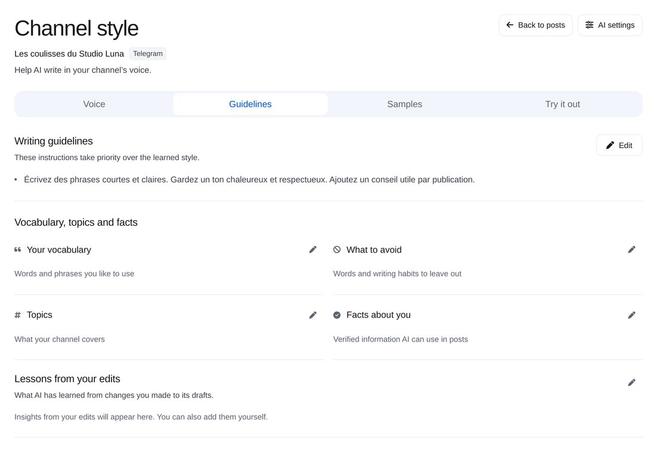Switch to the Voice tab

(94, 104)
